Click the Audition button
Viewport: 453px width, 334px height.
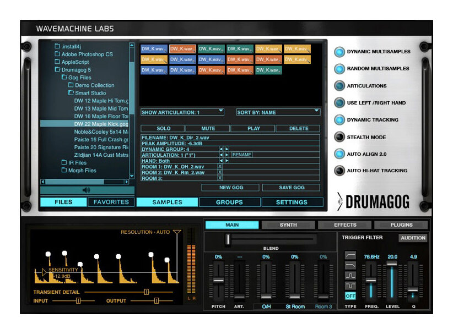point(413,238)
